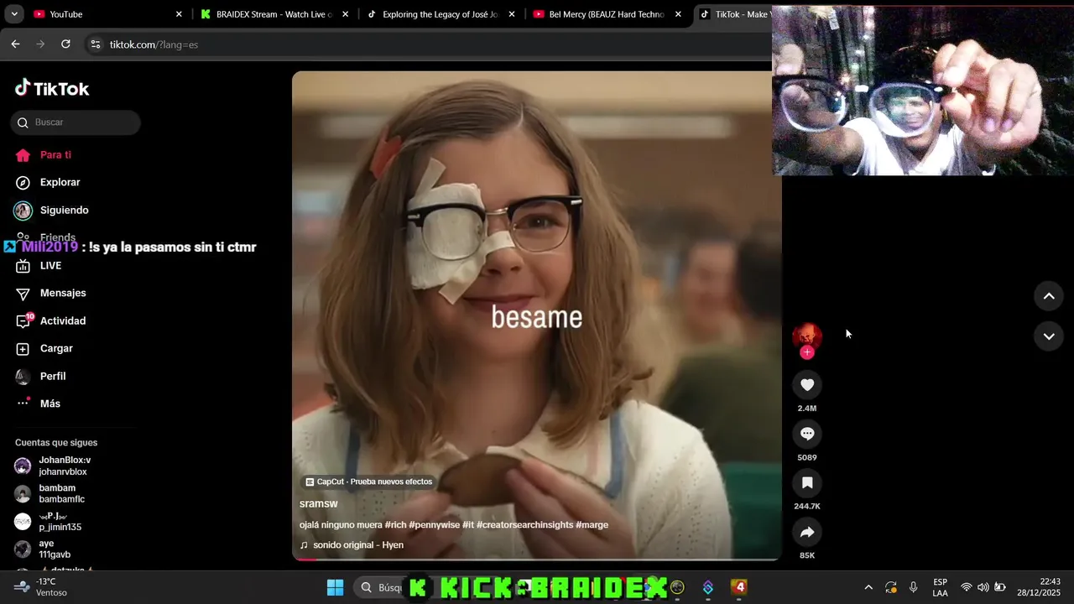Follow the creator with the plus badge
Image resolution: width=1074 pixels, height=604 pixels.
807,352
